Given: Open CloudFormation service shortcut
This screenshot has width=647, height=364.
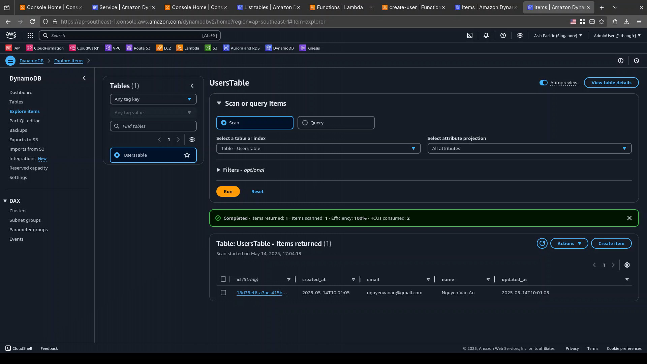Looking at the screenshot, I should (x=45, y=48).
